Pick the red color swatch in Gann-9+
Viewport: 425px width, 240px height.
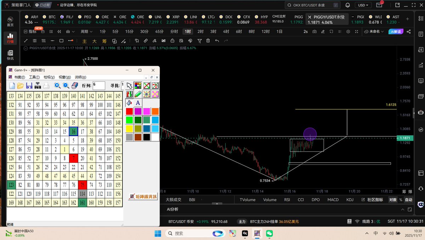click(x=129, y=111)
